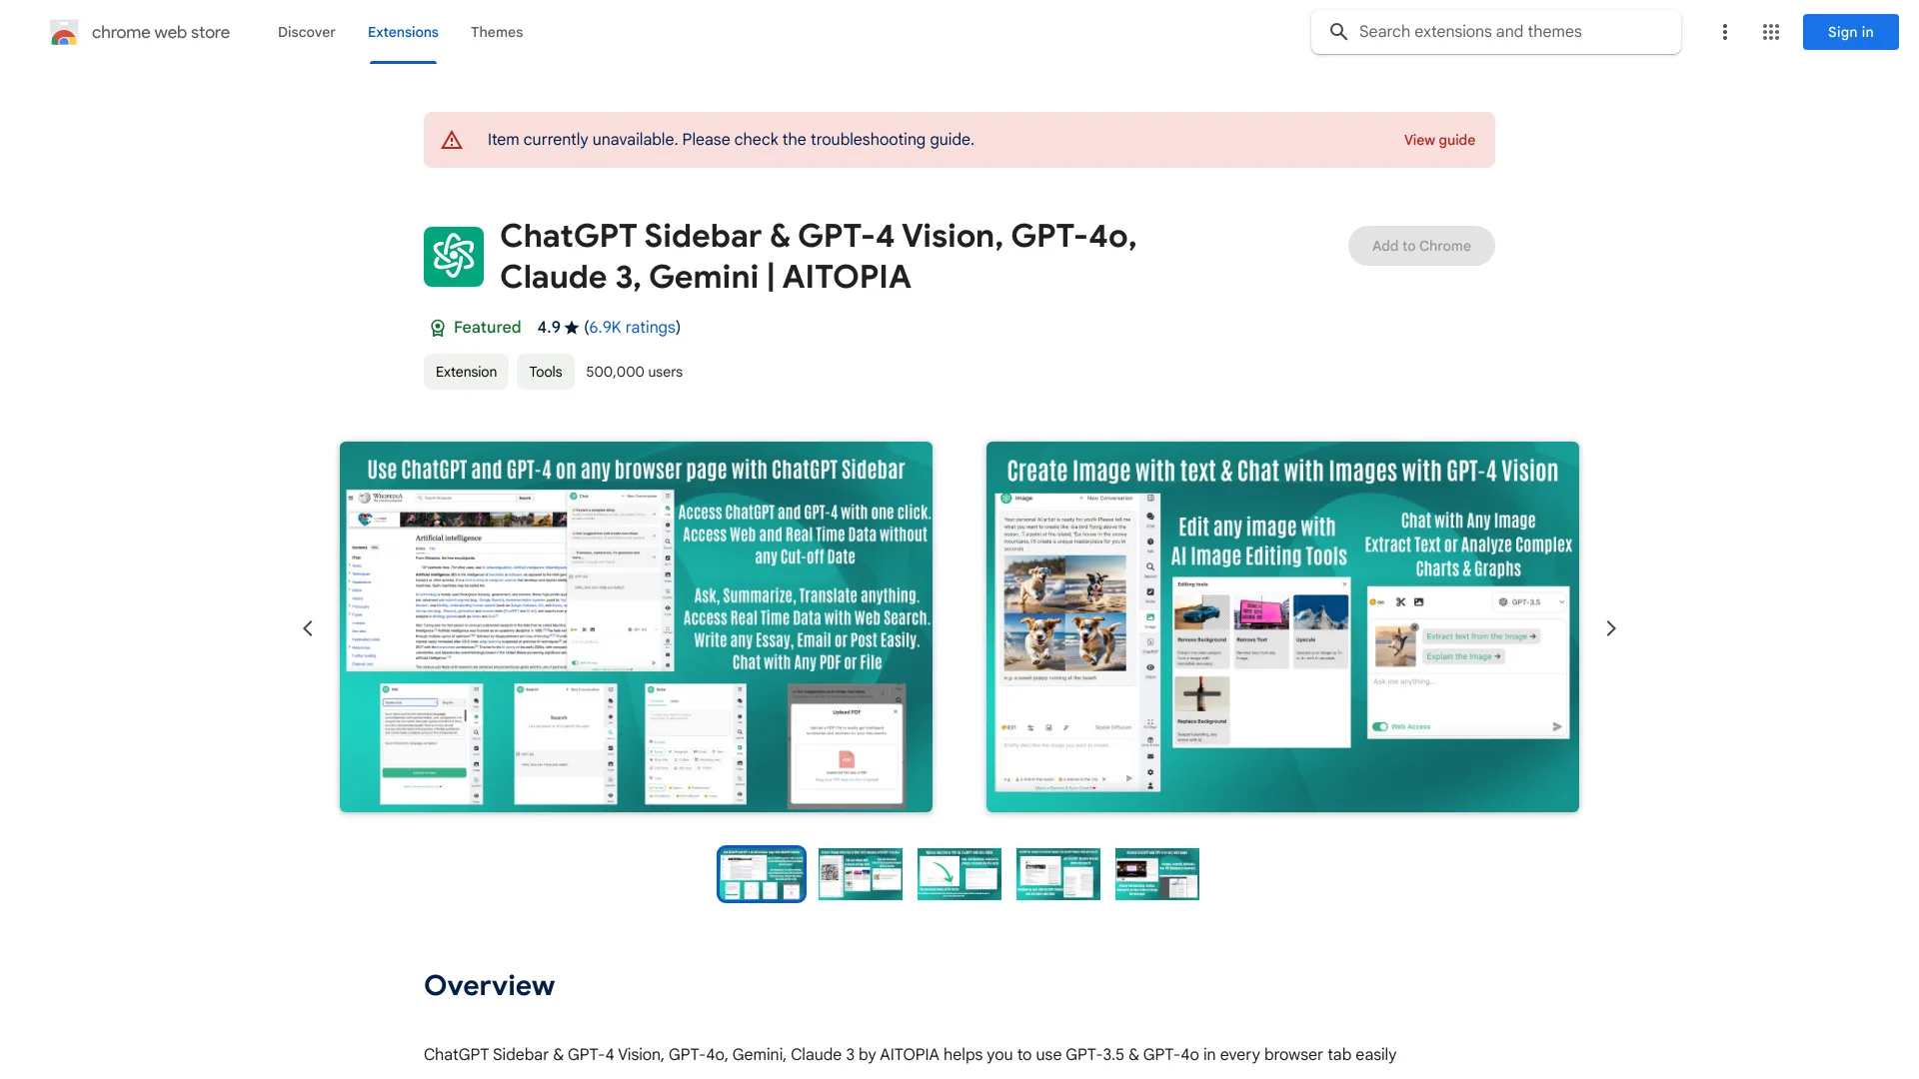The height and width of the screenshot is (1079, 1919).
Task: Toggle to the second screenshot thumbnail
Action: coord(861,873)
